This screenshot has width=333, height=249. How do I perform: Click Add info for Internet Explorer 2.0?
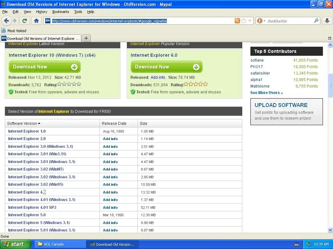tap(110, 139)
